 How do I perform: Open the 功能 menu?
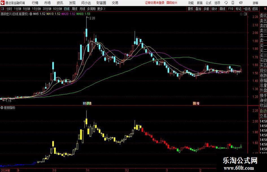pos(191,3)
